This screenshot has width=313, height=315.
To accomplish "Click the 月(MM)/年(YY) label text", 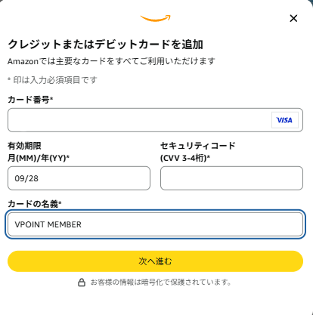I will (39, 158).
